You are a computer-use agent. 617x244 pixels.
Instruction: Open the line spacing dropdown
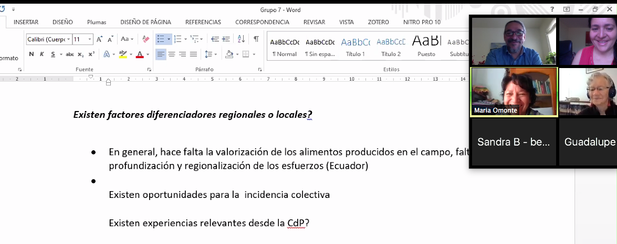click(210, 54)
